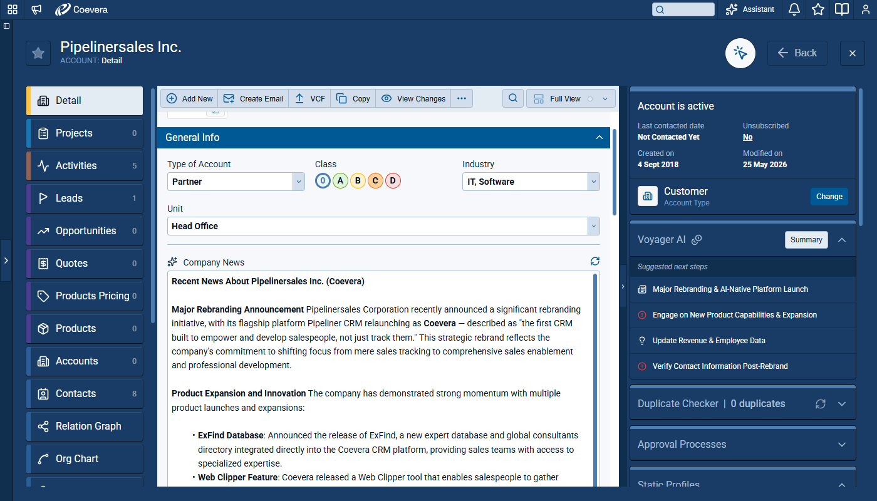Viewport: 877px width, 501px height.
Task: Select class 0 circle
Action: [323, 181]
